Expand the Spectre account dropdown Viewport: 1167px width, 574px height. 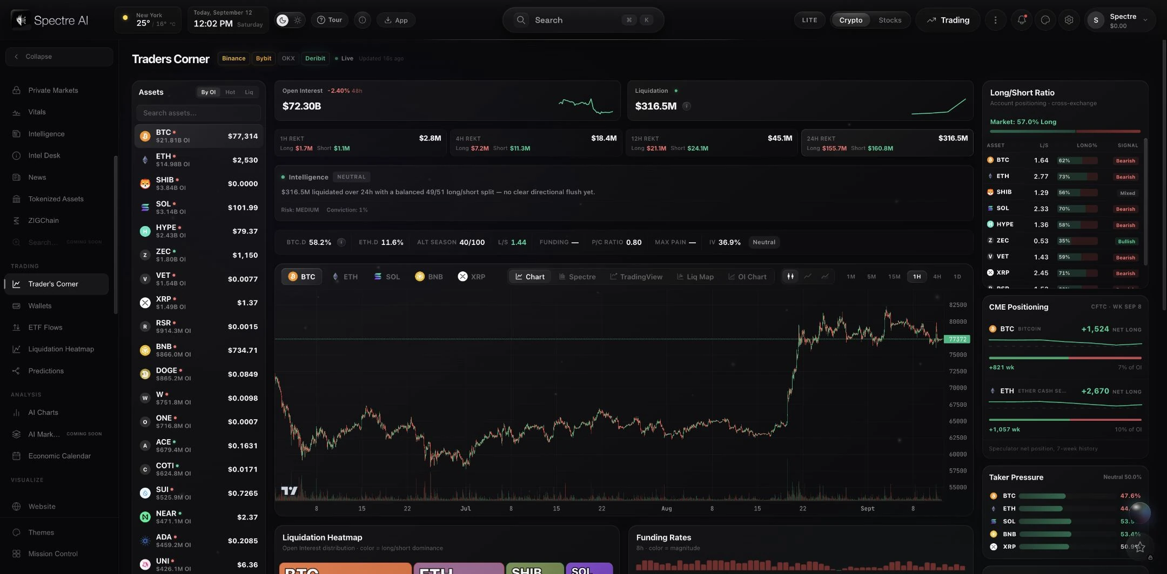(1120, 20)
